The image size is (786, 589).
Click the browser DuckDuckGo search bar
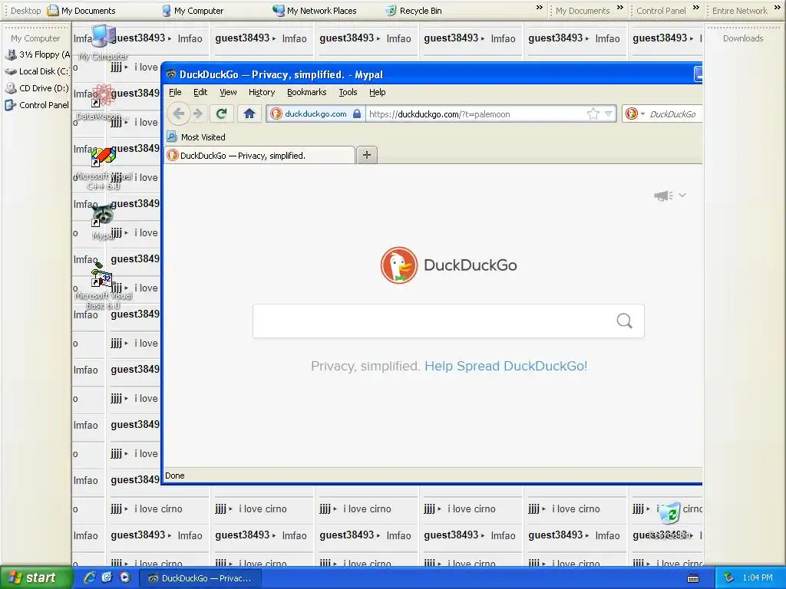click(x=674, y=114)
